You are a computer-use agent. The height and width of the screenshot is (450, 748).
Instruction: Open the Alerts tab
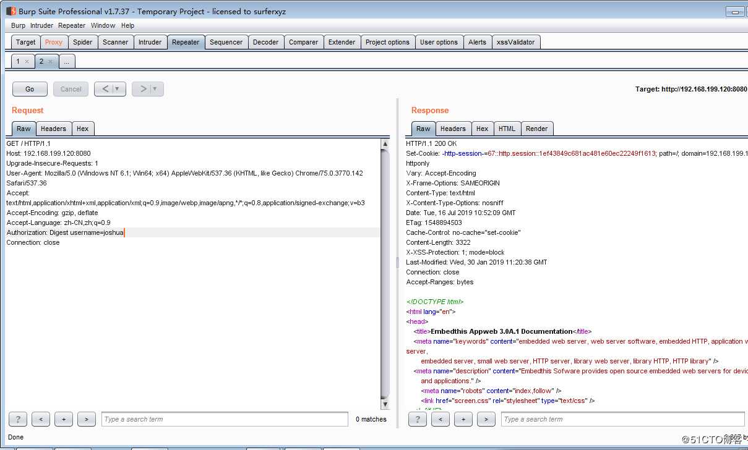point(478,42)
